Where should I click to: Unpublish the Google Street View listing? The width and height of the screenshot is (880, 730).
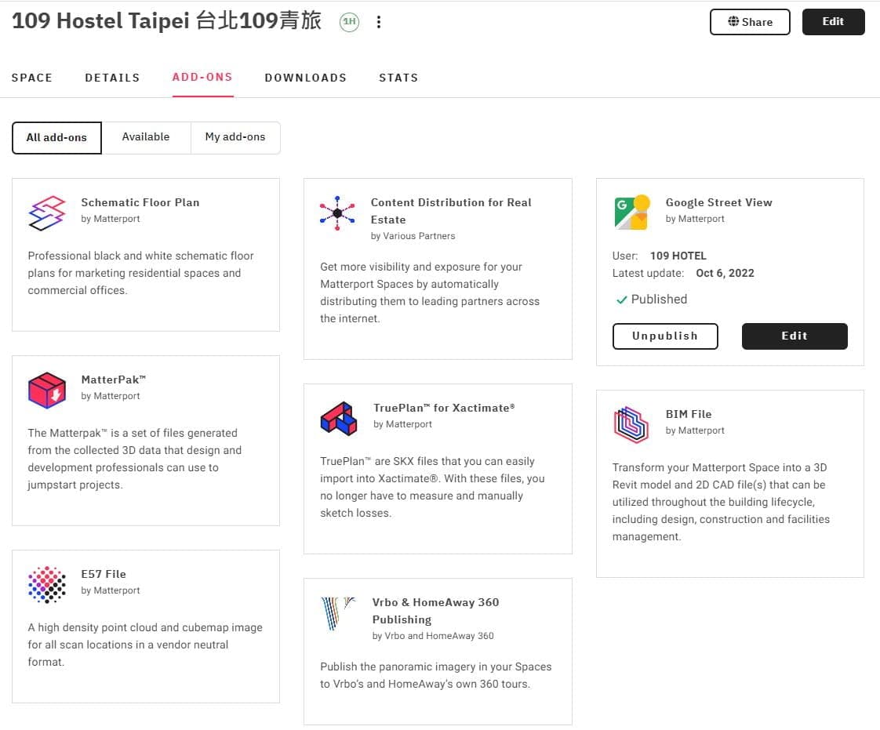point(665,336)
